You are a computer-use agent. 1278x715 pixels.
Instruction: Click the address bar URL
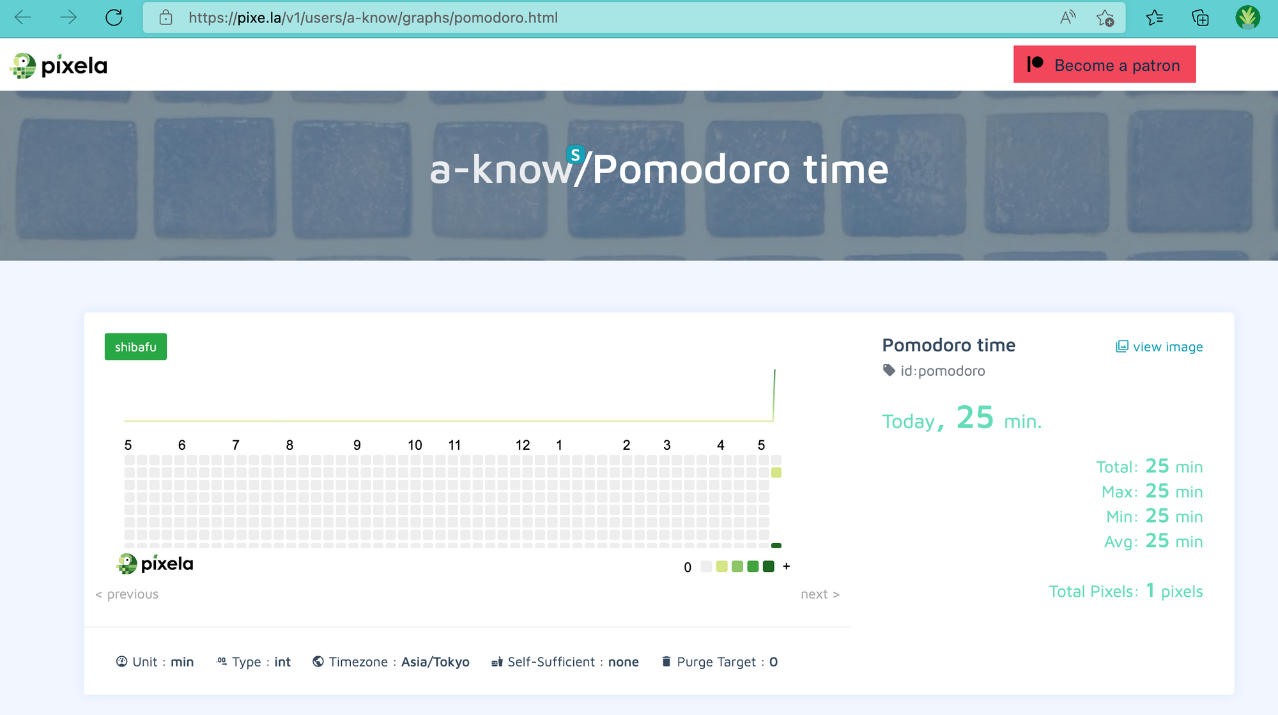click(x=373, y=17)
